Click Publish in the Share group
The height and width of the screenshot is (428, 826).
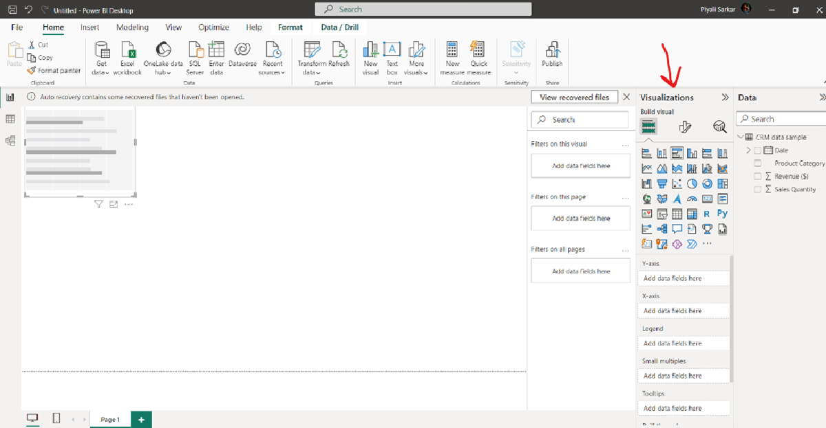point(552,55)
